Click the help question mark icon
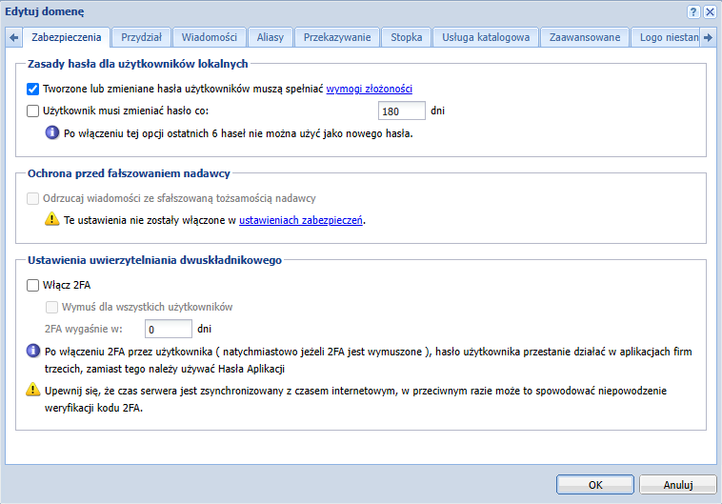722x504 pixels. click(692, 11)
